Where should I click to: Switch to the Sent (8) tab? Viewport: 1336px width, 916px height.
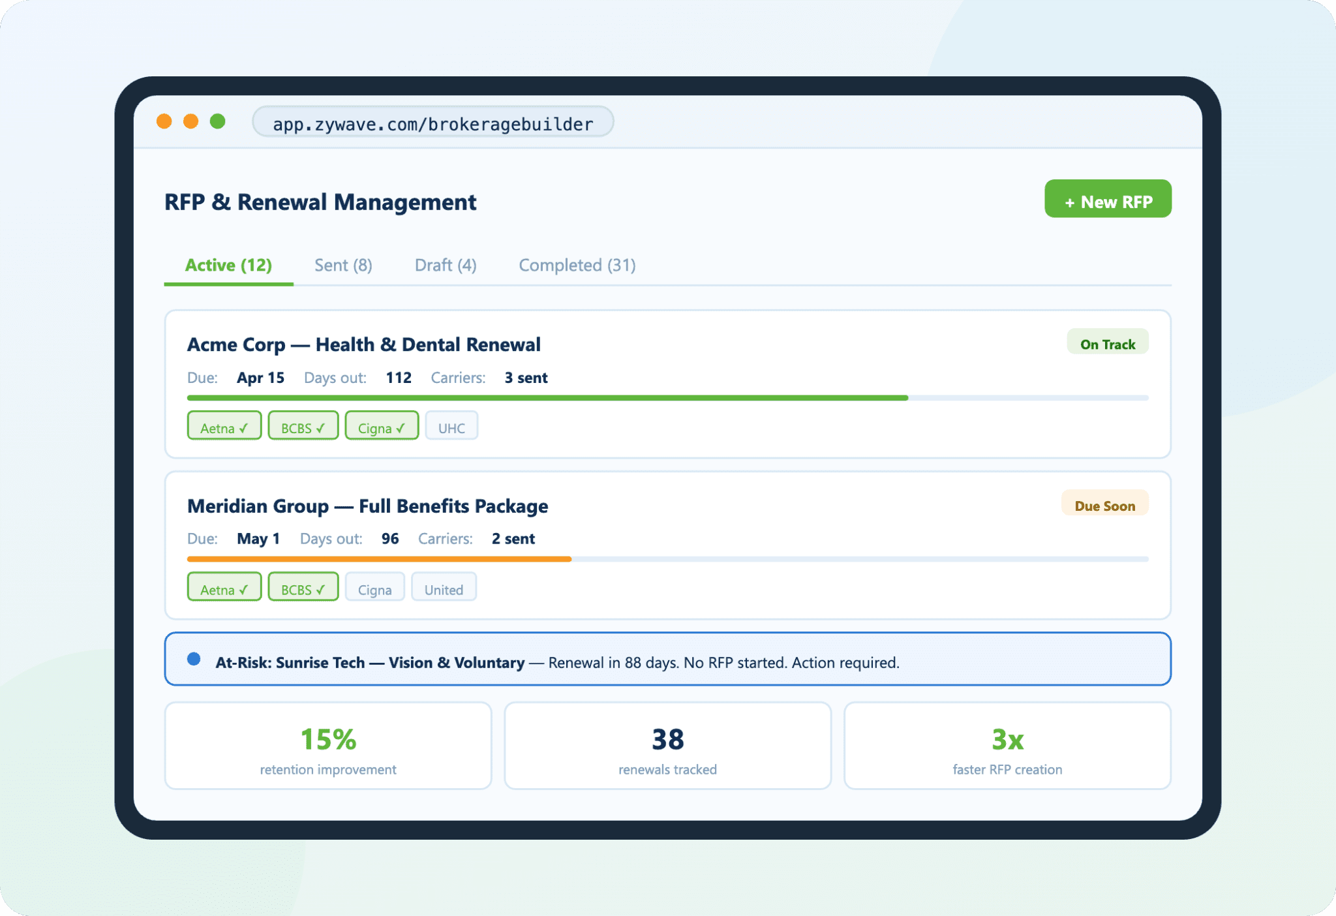coord(343,265)
